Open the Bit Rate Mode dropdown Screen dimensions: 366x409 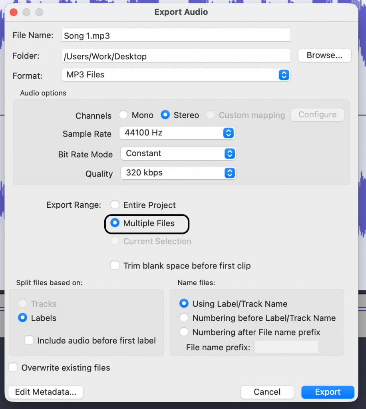(x=178, y=153)
